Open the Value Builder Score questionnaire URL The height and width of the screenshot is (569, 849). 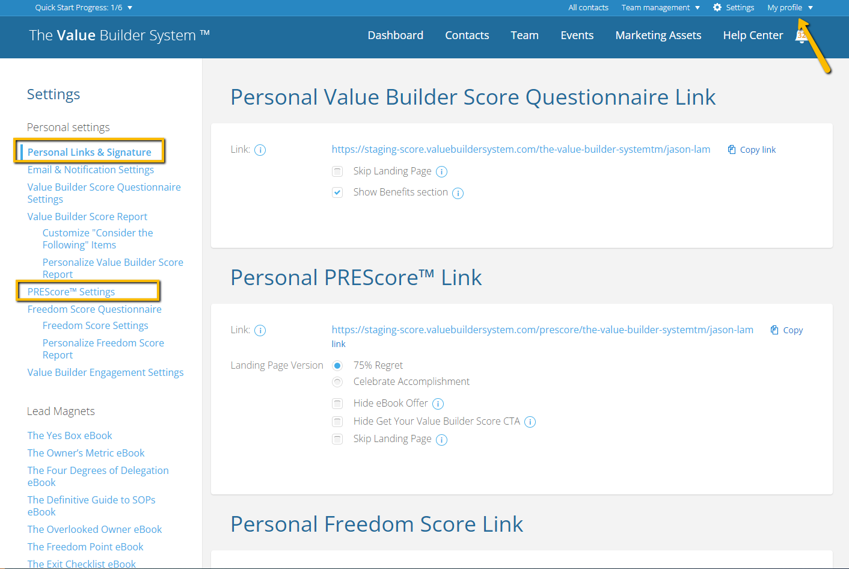521,149
